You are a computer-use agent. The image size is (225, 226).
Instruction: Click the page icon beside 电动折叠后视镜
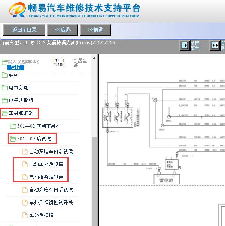pyautogui.click(x=25, y=177)
